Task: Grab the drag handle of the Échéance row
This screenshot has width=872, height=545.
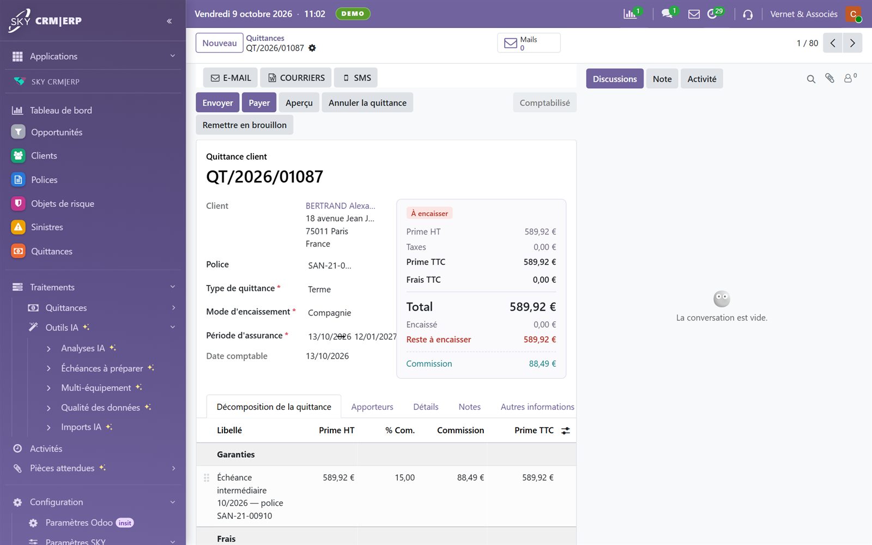Action: [207, 478]
